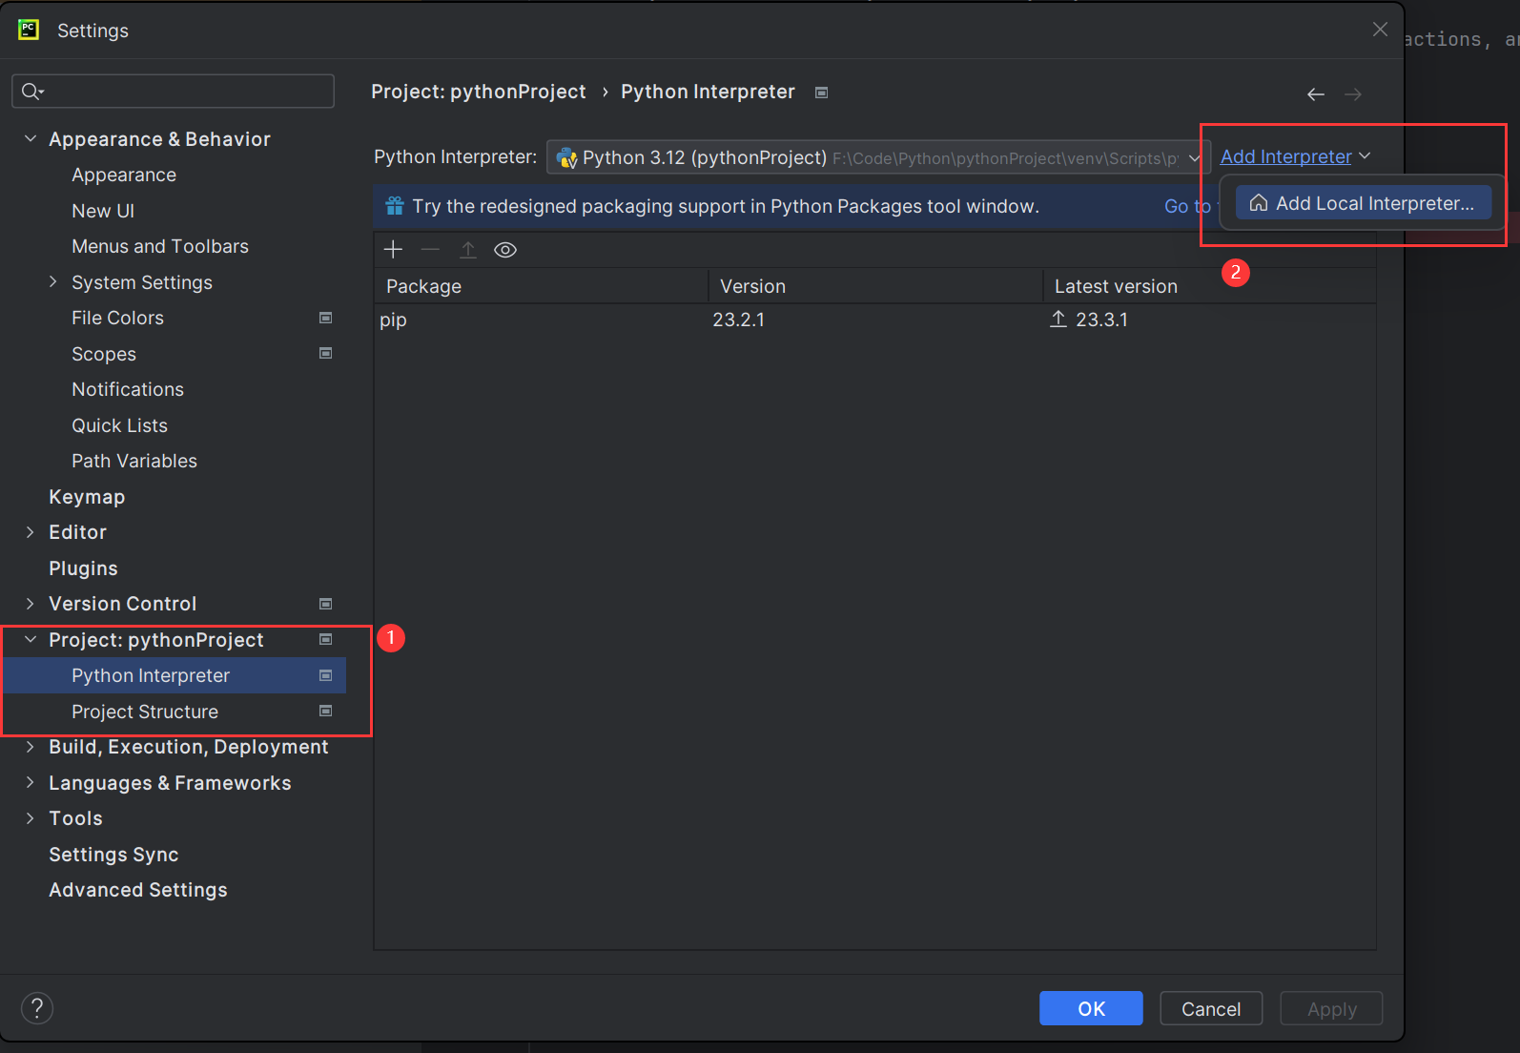1520x1053 pixels.
Task: Open Settings Sync page
Action: tap(113, 855)
